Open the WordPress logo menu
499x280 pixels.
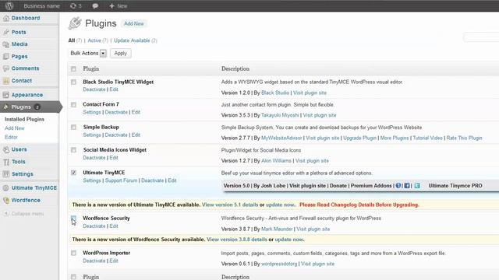[x=9, y=5]
